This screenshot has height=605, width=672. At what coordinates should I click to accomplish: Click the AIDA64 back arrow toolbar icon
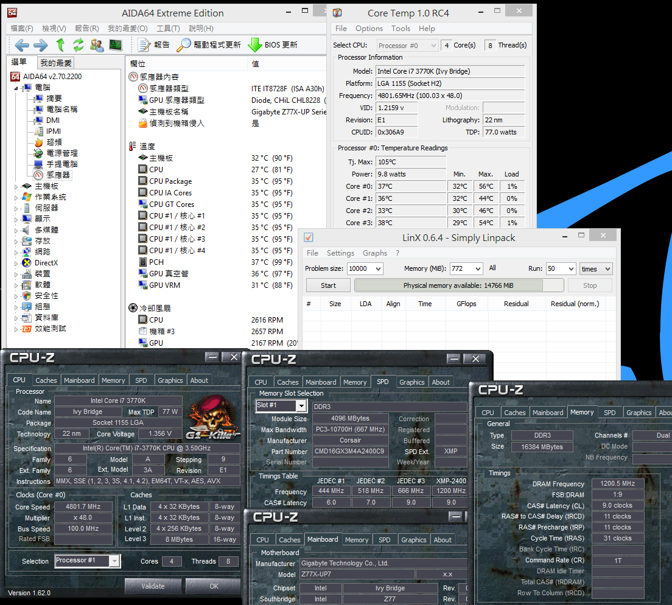(21, 44)
